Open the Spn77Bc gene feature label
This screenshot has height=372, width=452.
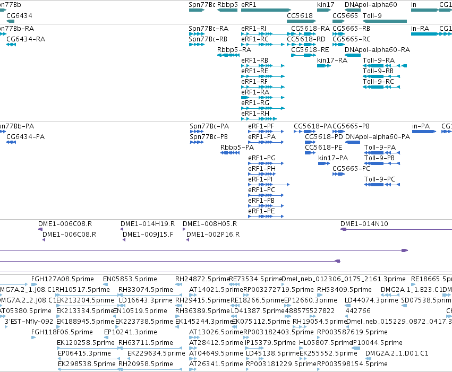point(202,5)
